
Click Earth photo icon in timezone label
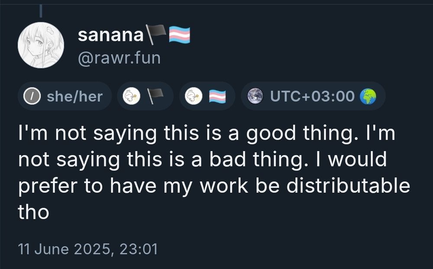point(255,96)
